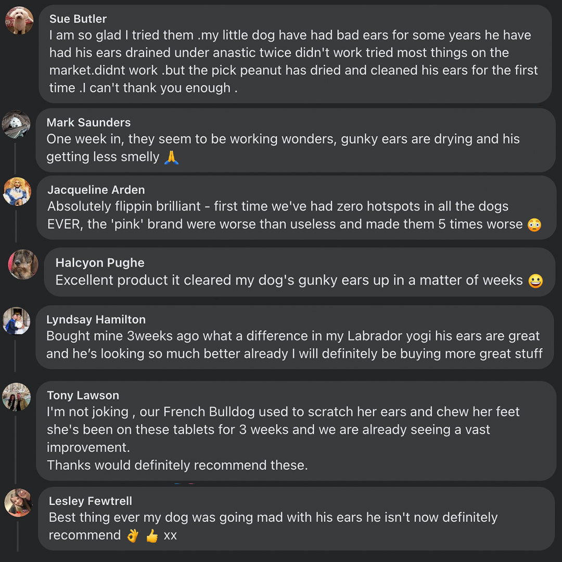Screen dimensions: 562x562
Task: Click the Halcyon Pughe name
Action: pyautogui.click(x=100, y=263)
